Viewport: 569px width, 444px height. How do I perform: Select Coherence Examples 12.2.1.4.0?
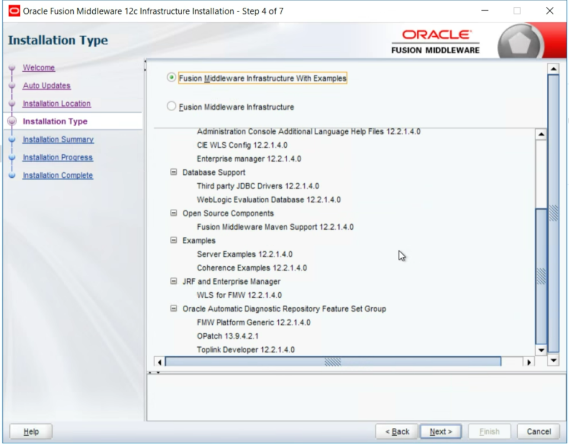(x=252, y=268)
